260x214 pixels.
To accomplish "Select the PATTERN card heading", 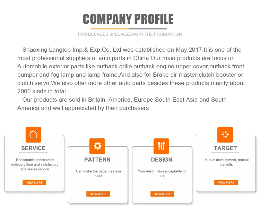I will point(97,160).
